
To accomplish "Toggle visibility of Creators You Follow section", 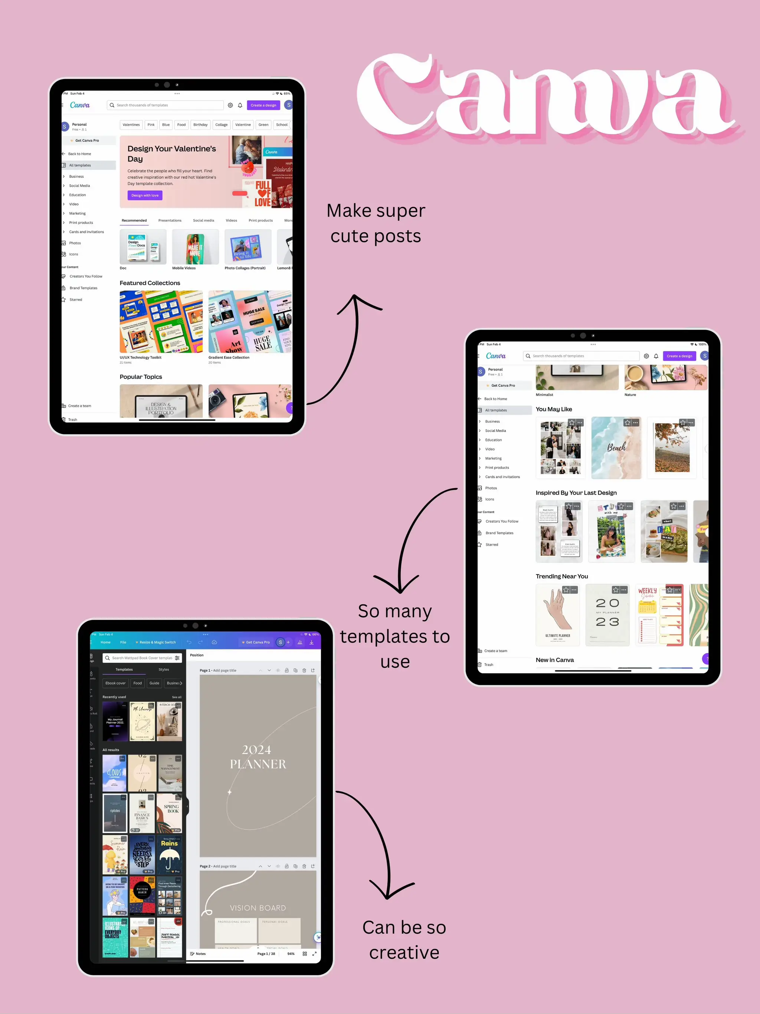I will [86, 275].
